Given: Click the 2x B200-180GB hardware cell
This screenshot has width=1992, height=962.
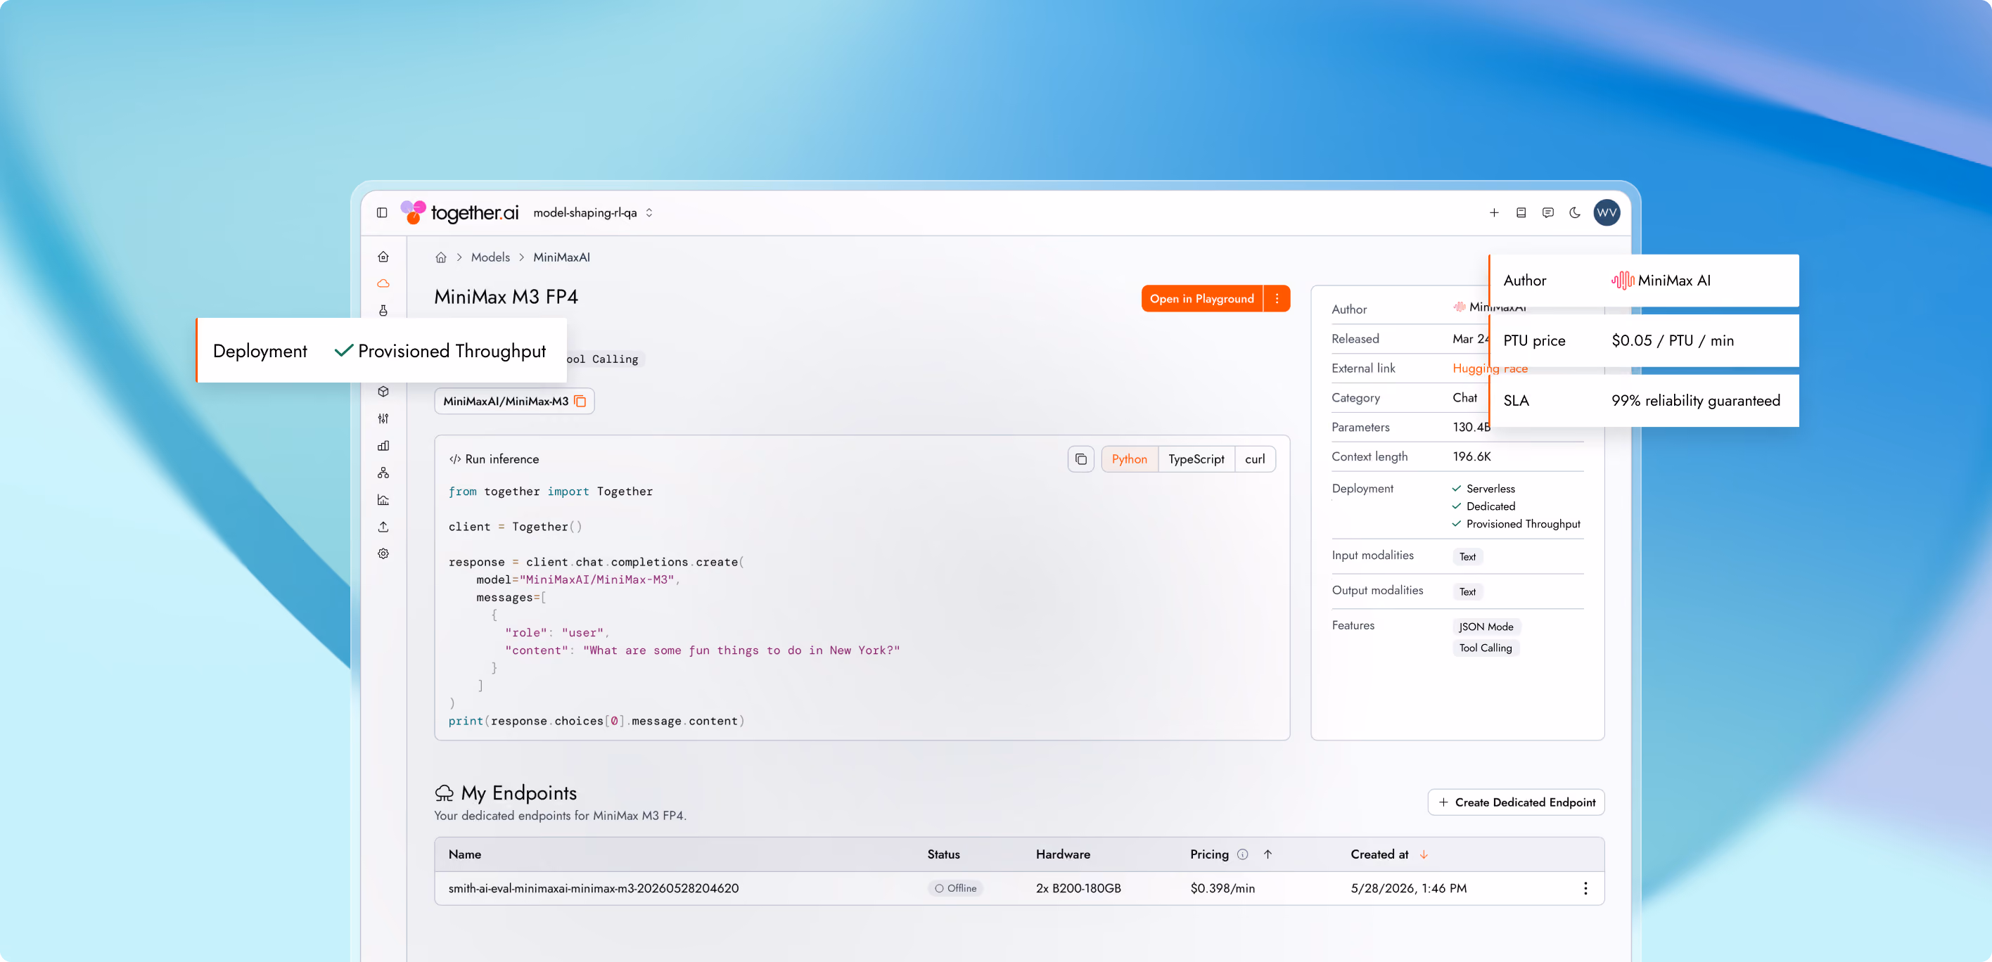Looking at the screenshot, I should coord(1078,889).
